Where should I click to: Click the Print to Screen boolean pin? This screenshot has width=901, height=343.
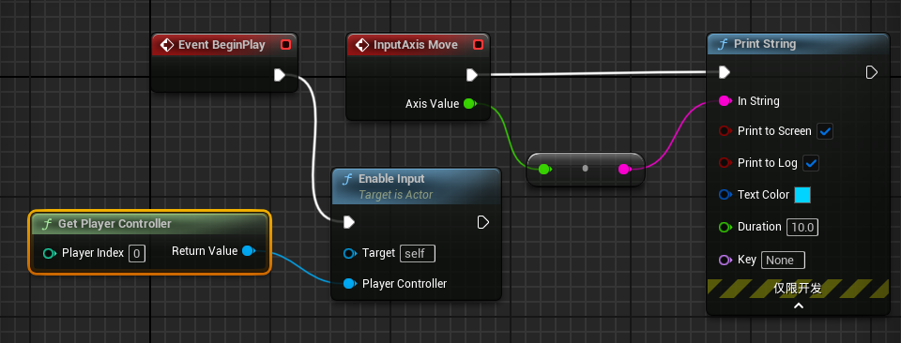pyautogui.click(x=725, y=131)
